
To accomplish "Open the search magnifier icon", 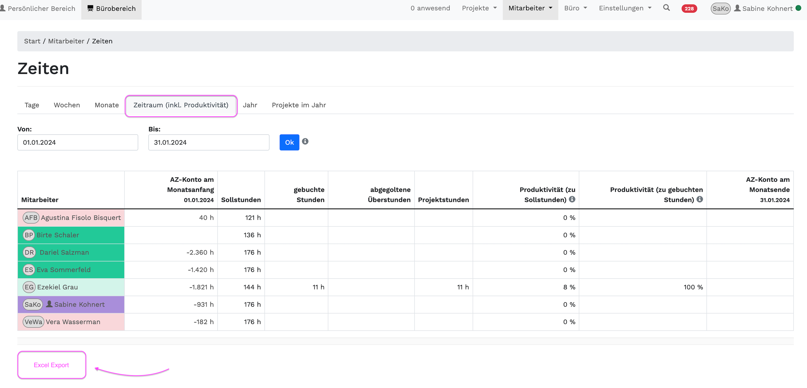I will click(666, 8).
